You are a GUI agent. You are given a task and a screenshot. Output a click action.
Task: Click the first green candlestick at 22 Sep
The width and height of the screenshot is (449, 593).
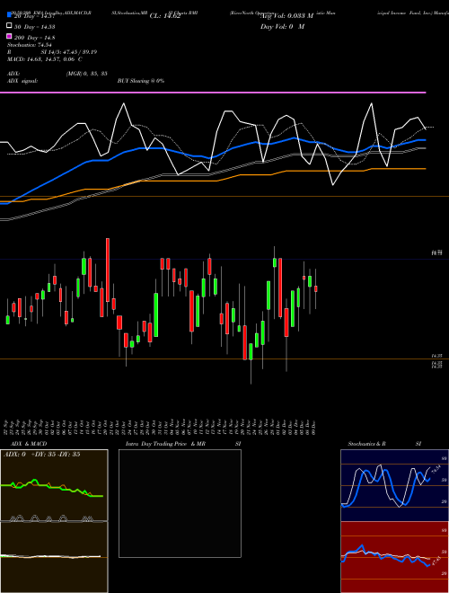coord(7,320)
